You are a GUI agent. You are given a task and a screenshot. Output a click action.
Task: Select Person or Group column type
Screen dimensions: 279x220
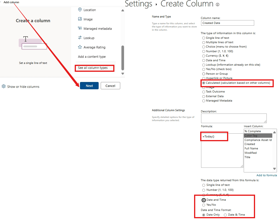203,74
